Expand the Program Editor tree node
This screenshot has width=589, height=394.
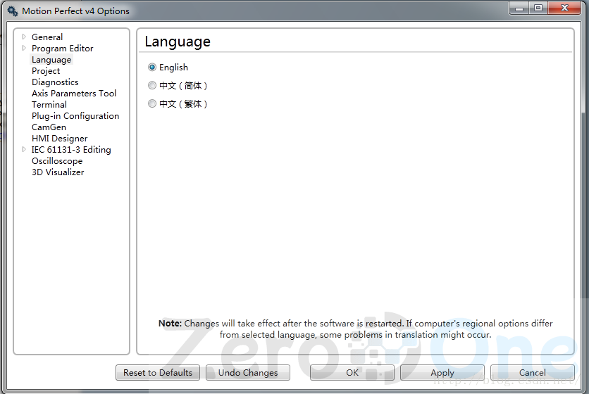coord(24,48)
